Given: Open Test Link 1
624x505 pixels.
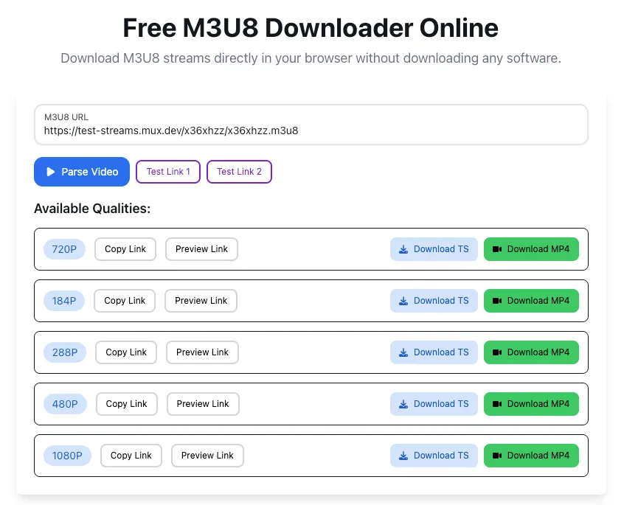Looking at the screenshot, I should 167,172.
